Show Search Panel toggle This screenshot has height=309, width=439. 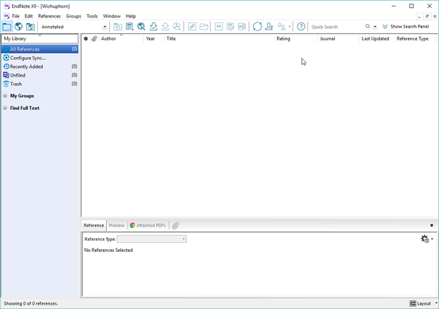coord(405,27)
